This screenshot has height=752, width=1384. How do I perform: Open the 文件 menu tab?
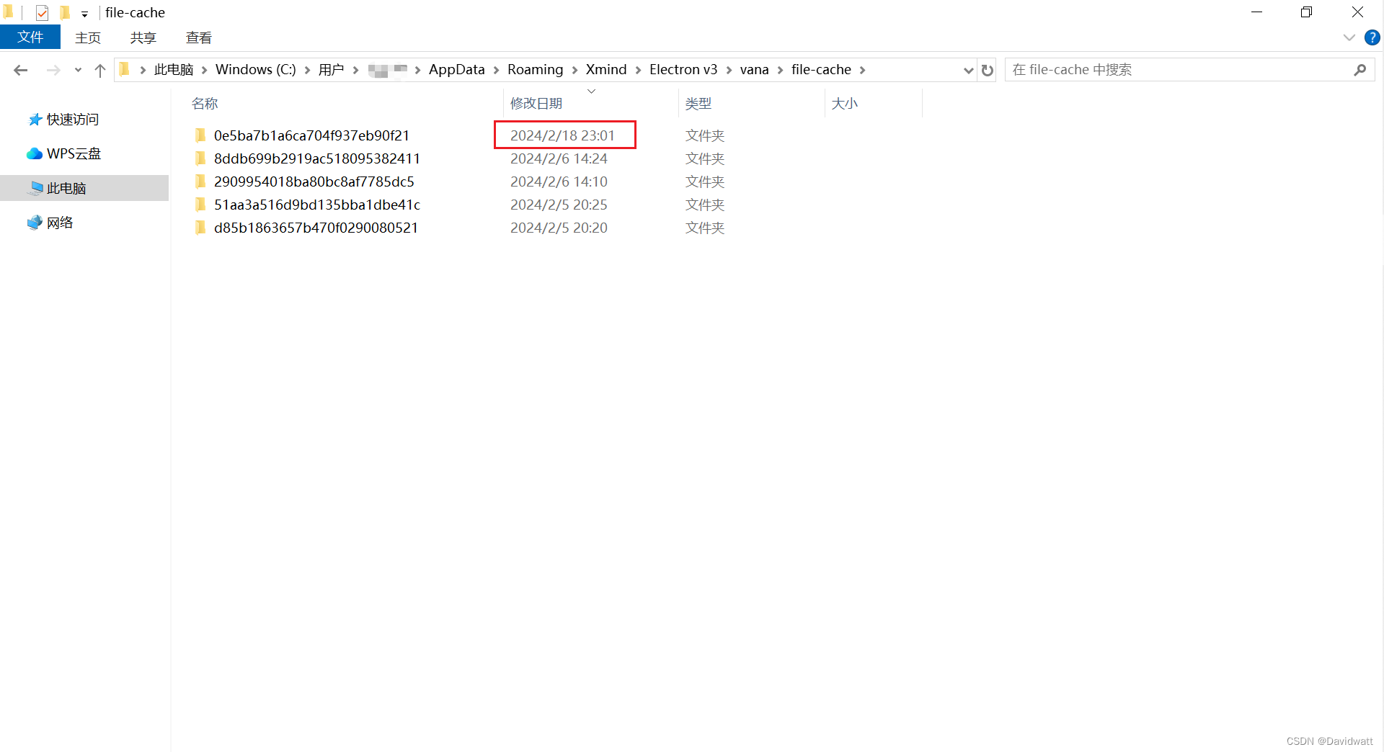click(30, 37)
